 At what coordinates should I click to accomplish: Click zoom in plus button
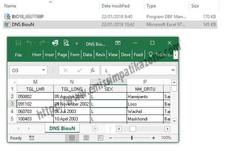tap(154, 138)
